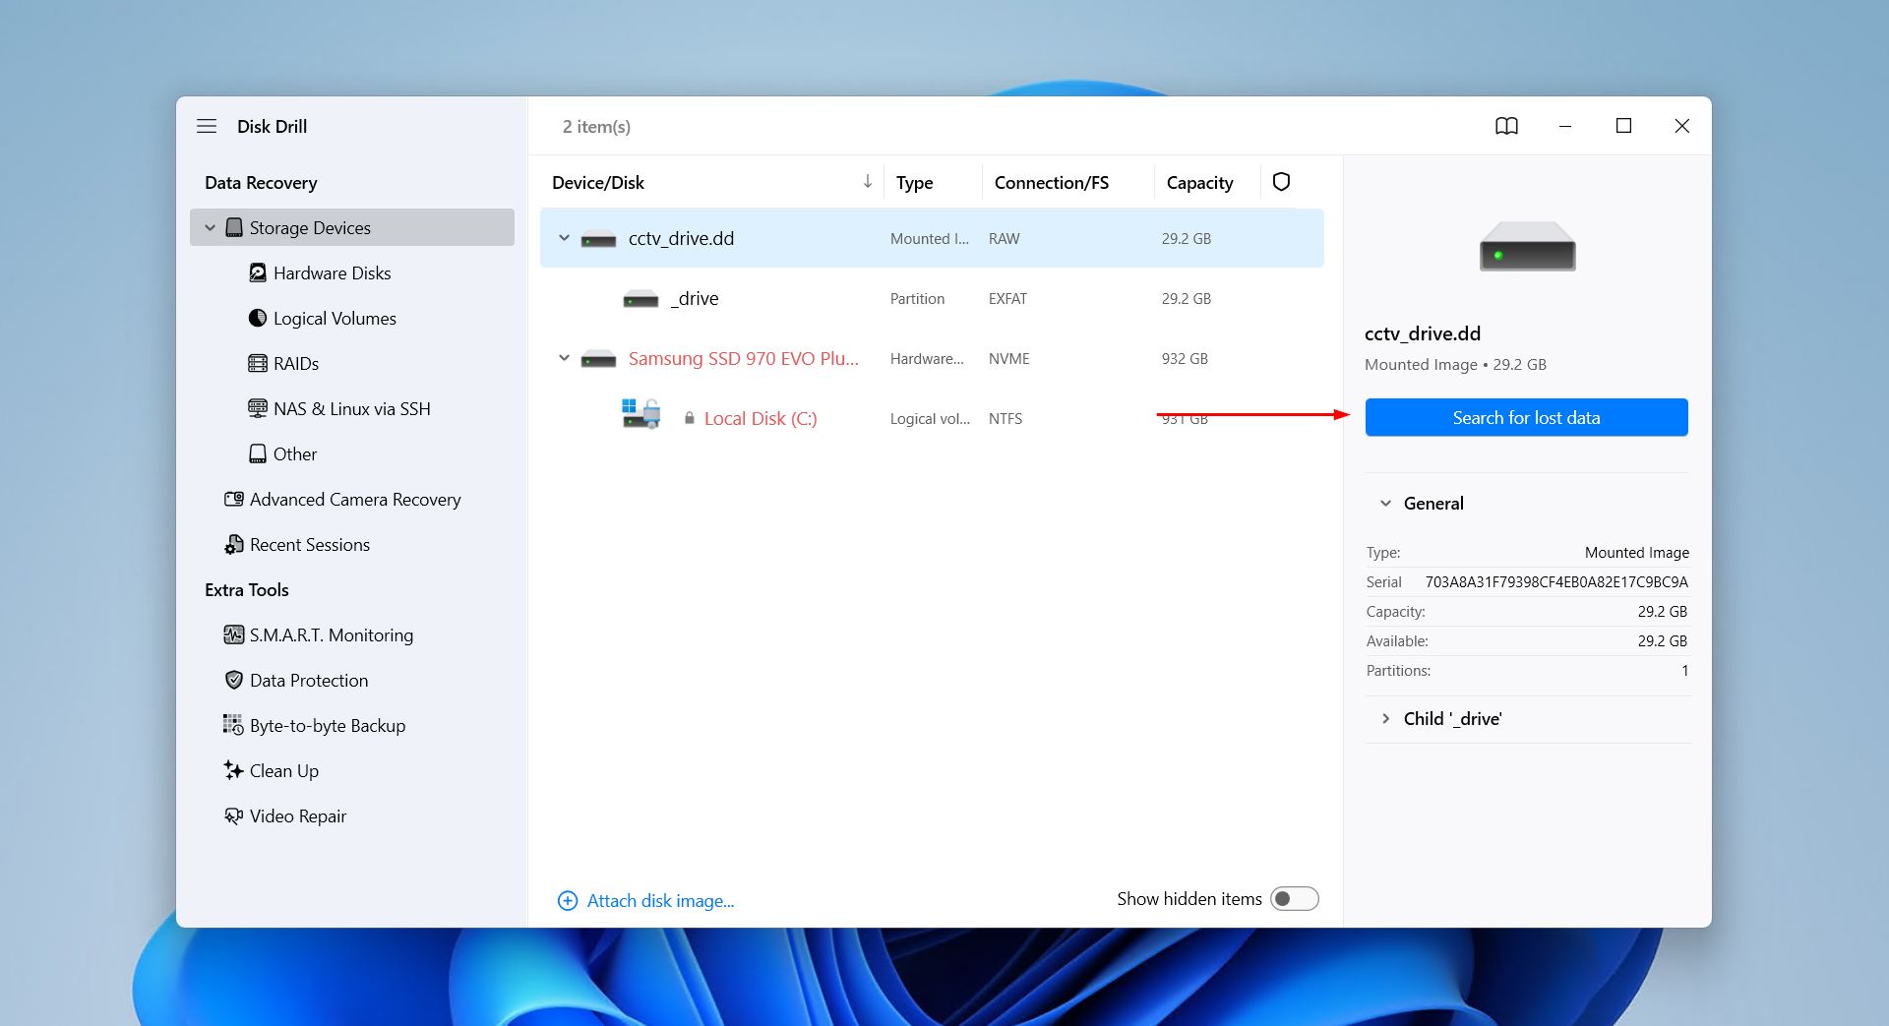Click the large drive image in details panel
This screenshot has height=1026, width=1889.
(x=1527, y=246)
